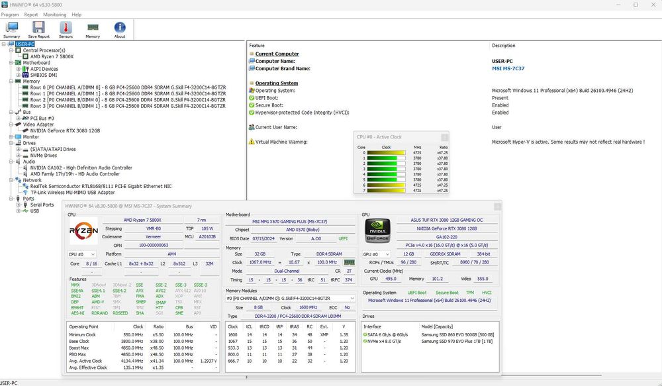Click the Ryzen logo in System Summary
The image size is (662, 386).
83,230
